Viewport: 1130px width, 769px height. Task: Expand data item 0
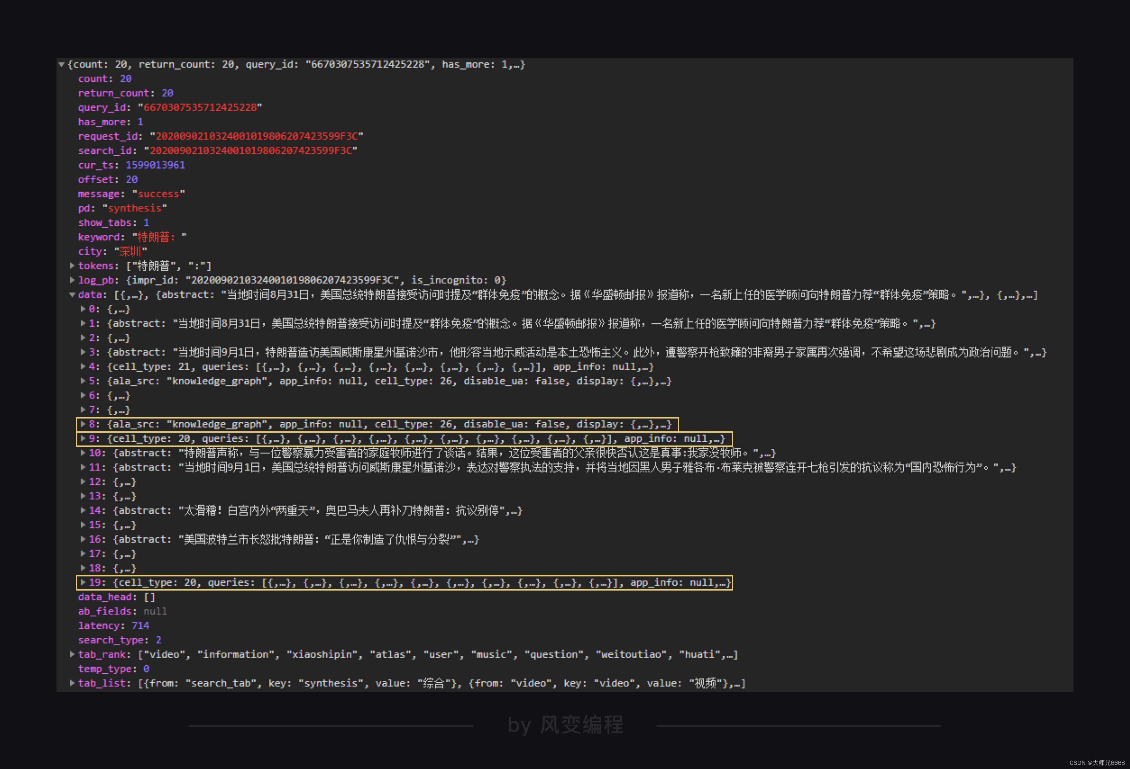pyautogui.click(x=83, y=309)
